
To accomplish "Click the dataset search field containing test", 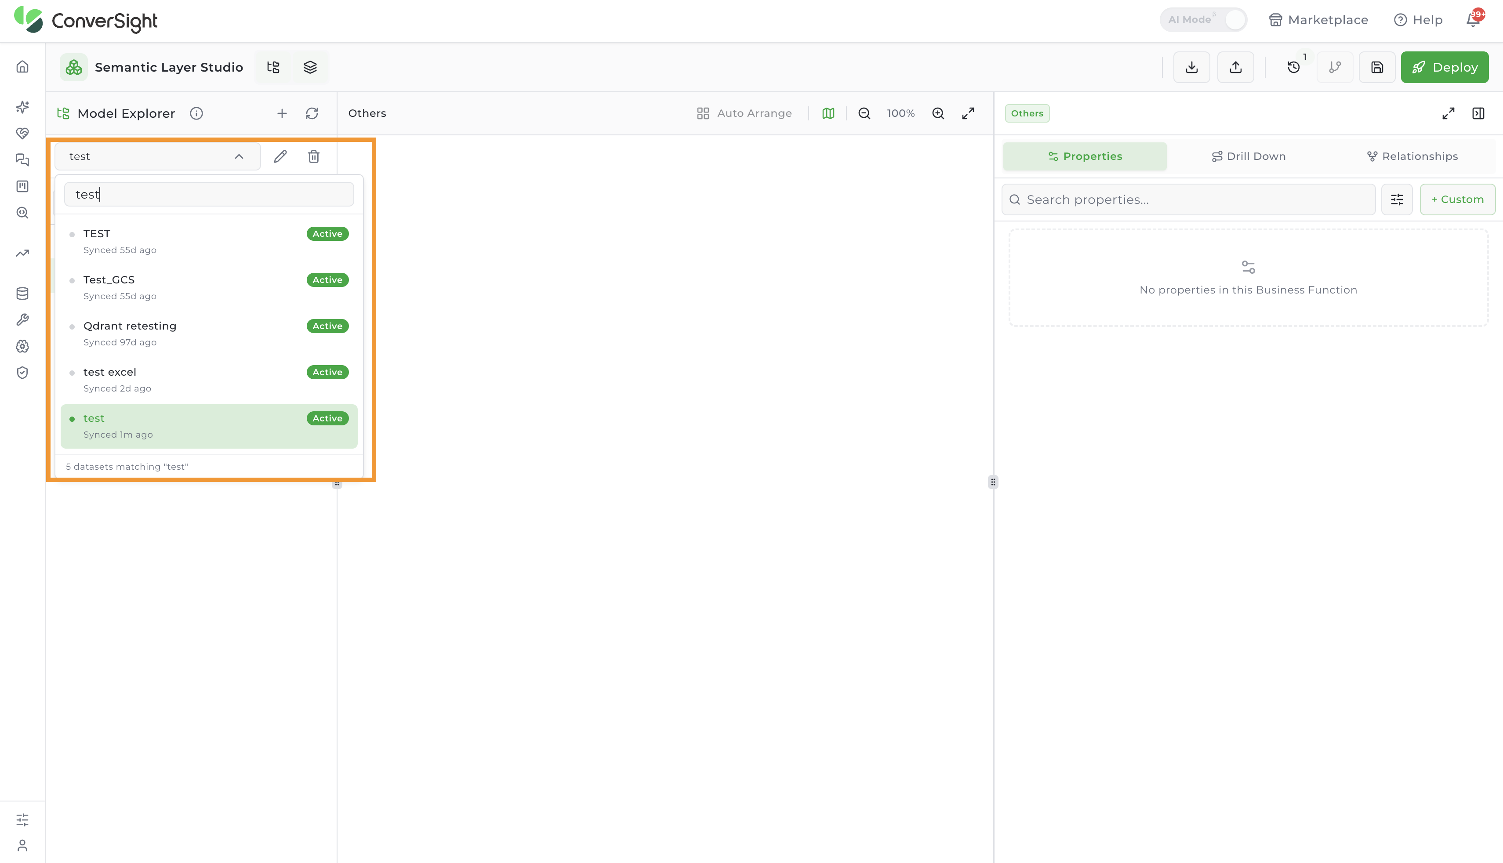I will [209, 194].
